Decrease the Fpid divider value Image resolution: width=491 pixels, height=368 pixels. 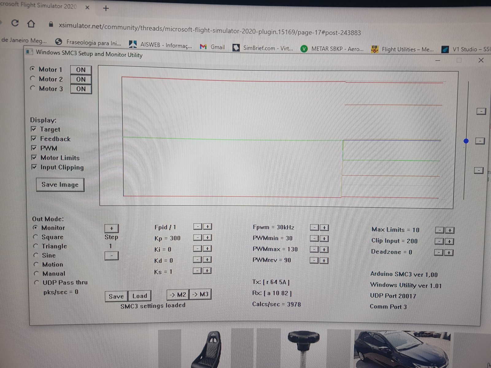pyautogui.click(x=198, y=227)
